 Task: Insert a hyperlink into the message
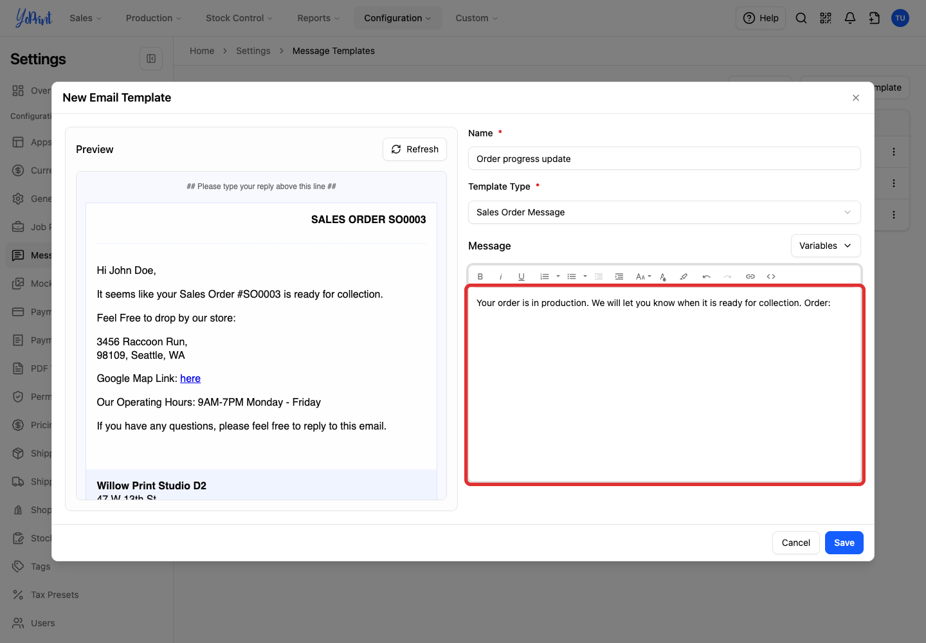click(750, 276)
